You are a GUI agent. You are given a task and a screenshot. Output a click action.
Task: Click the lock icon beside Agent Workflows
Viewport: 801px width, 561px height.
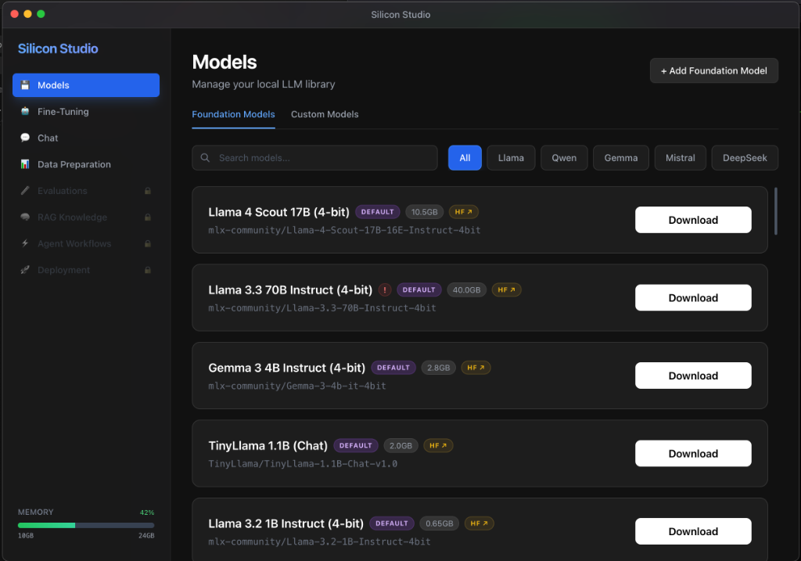click(148, 243)
